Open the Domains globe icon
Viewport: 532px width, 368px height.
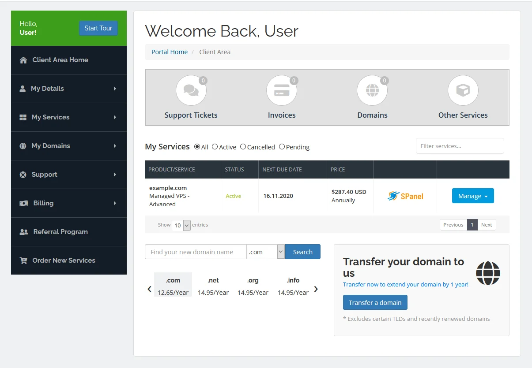coord(372,90)
